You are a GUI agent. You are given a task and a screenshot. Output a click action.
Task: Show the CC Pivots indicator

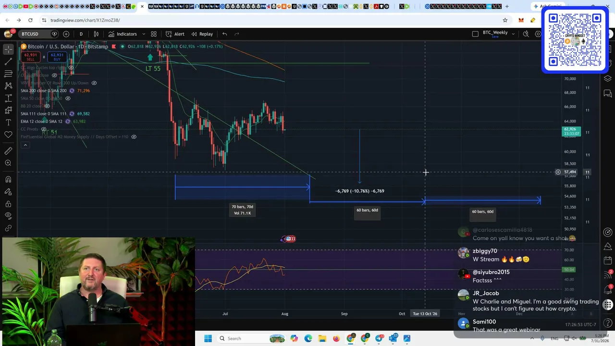click(44, 129)
